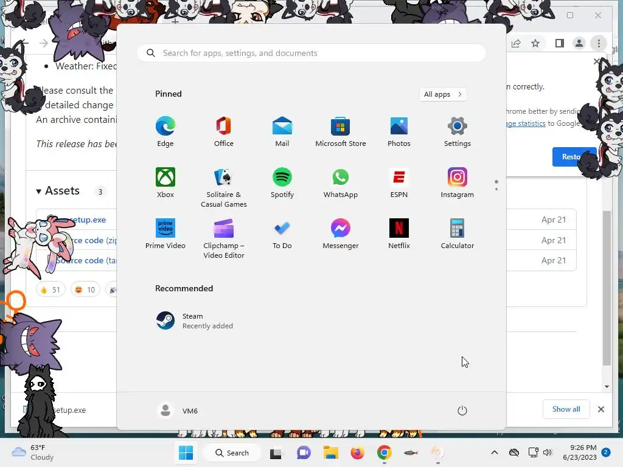Open recently added Steam recommendation
623x467 pixels.
click(x=195, y=321)
